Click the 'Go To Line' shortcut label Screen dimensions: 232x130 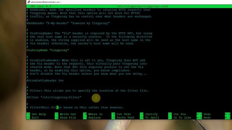click(182, 118)
